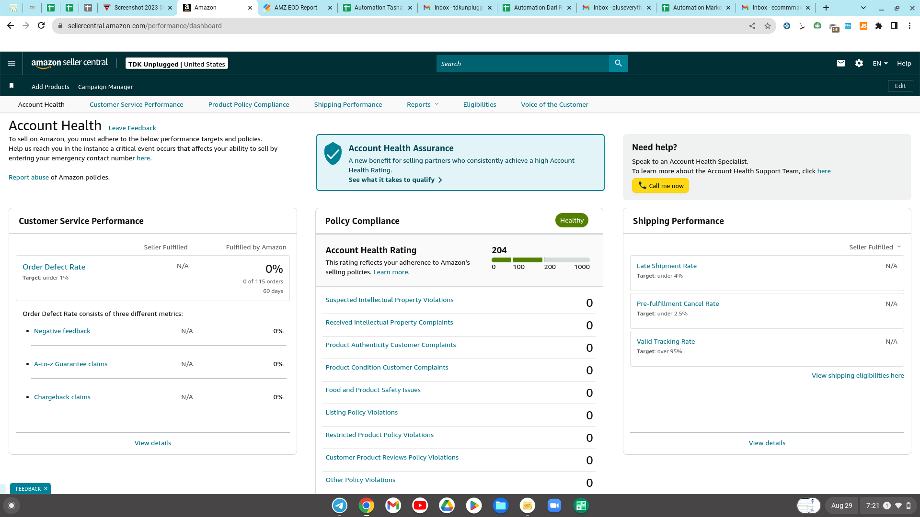The height and width of the screenshot is (517, 920).
Task: Click the Seller Central search field
Action: click(522, 63)
